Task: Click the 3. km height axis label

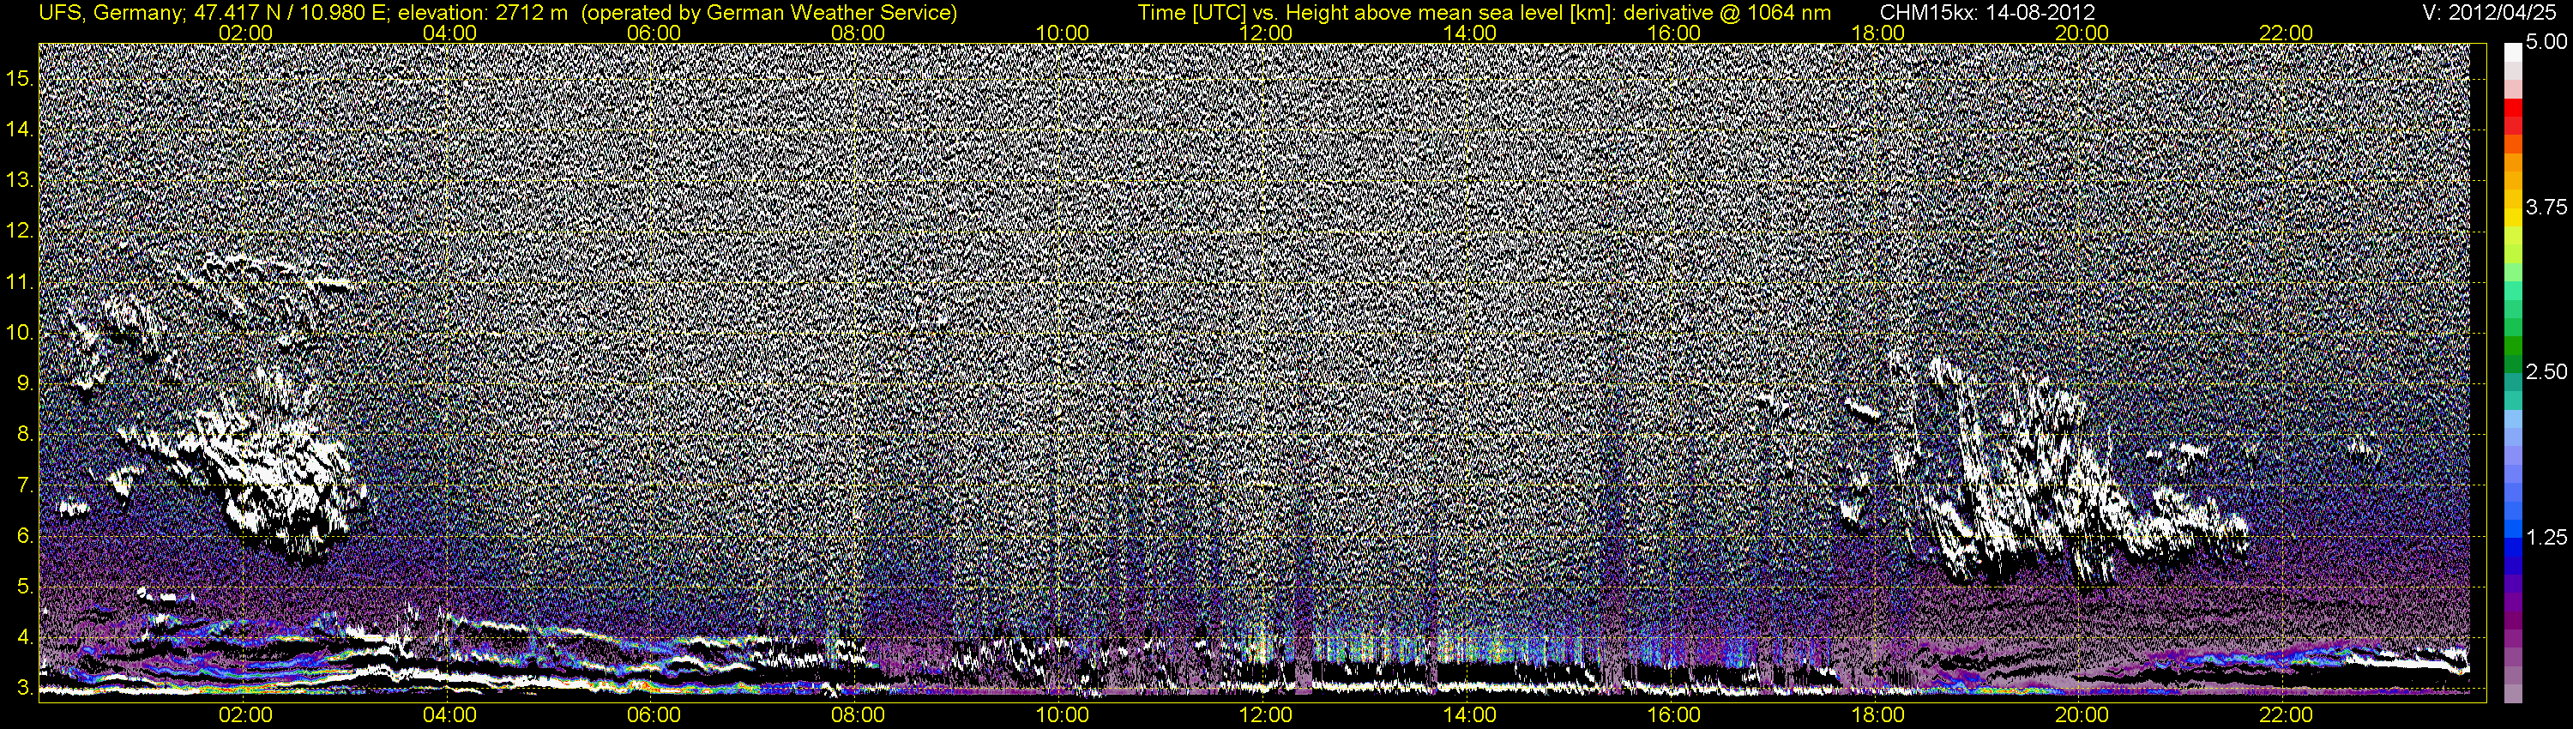Action: coord(25,689)
